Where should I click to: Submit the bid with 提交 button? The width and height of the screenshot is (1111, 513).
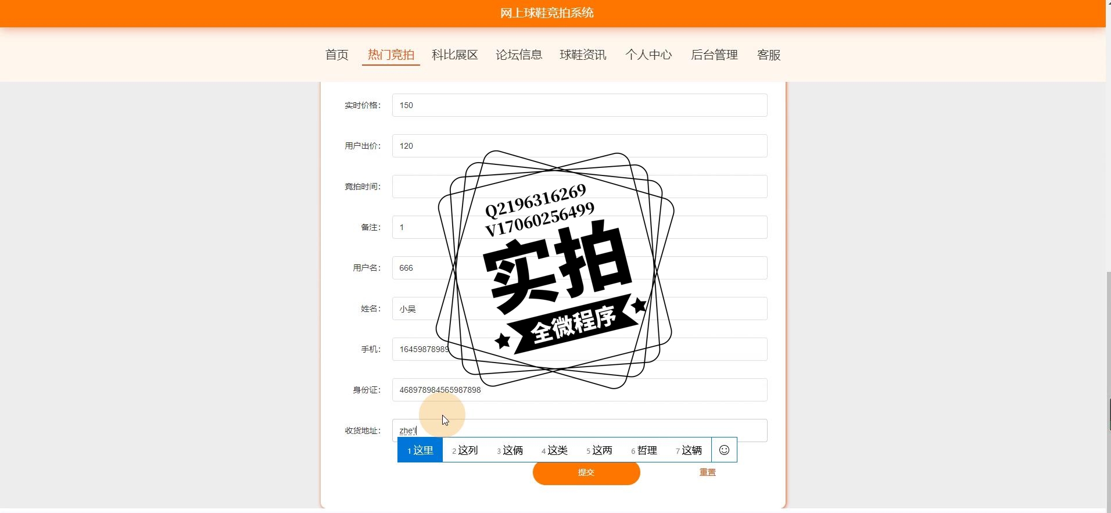[586, 472]
